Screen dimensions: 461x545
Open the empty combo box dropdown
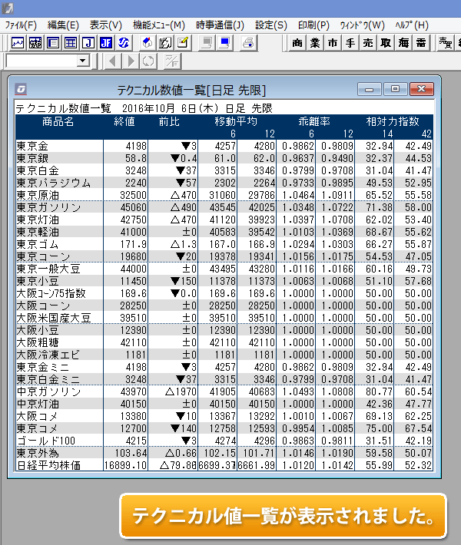83,61
